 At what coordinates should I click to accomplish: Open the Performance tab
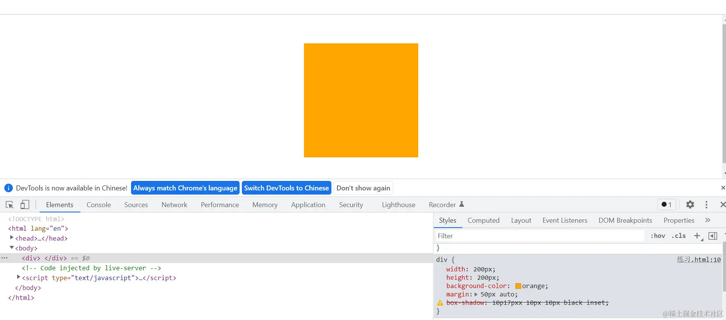(x=220, y=205)
